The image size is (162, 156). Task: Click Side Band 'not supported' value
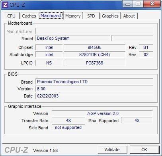[x=68, y=127]
